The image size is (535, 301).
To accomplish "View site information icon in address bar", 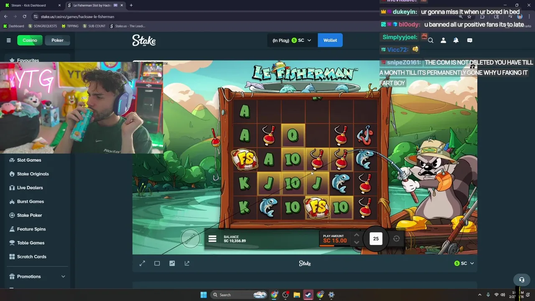I will (36, 17).
